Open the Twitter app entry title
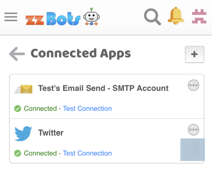212x178 pixels. pyautogui.click(x=51, y=133)
